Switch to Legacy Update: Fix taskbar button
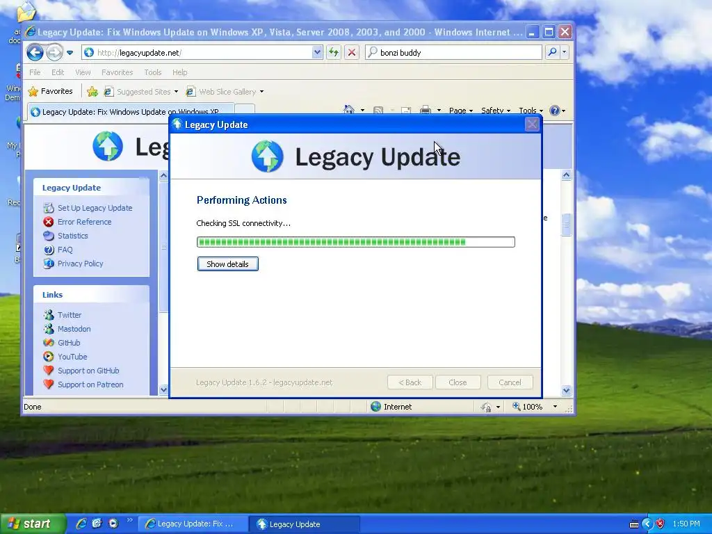 [193, 524]
